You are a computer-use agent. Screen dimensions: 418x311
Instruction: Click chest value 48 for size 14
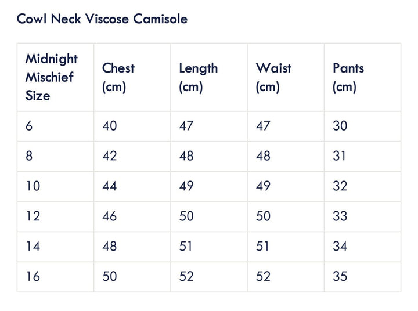[x=109, y=247]
